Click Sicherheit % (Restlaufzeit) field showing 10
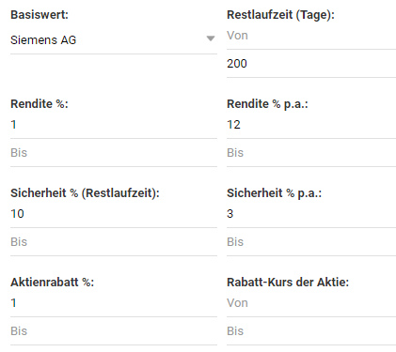 point(114,214)
